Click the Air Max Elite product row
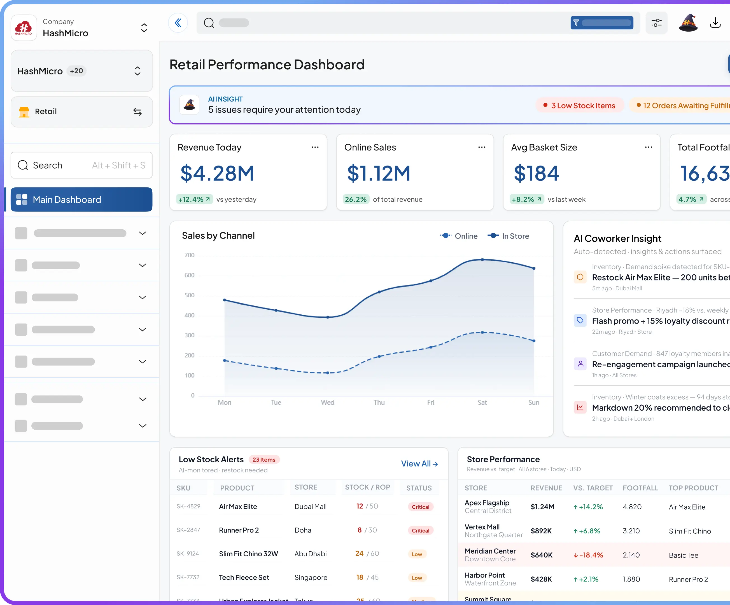The image size is (730, 605). [x=309, y=507]
